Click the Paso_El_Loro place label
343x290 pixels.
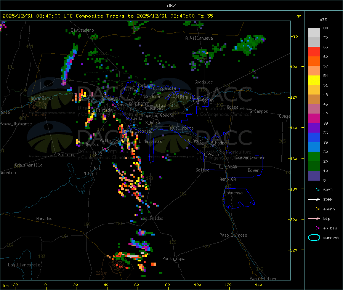coord(263,279)
